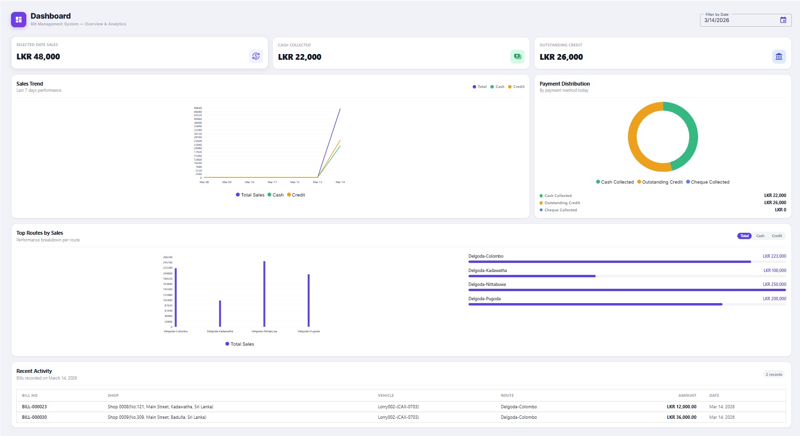
Task: Toggle Outstanding Credit in Payment Distribution legend
Action: (661, 182)
